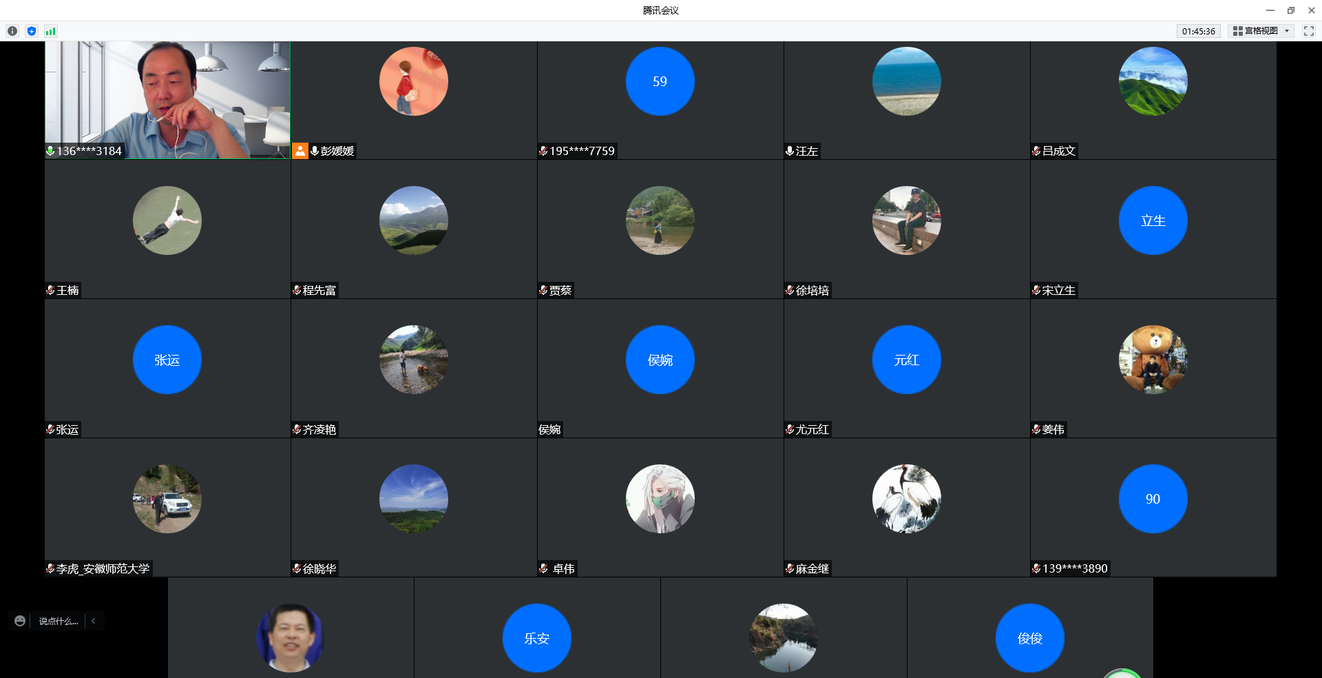Click the microphone icon next to 汪左
The width and height of the screenshot is (1322, 678).
(790, 151)
